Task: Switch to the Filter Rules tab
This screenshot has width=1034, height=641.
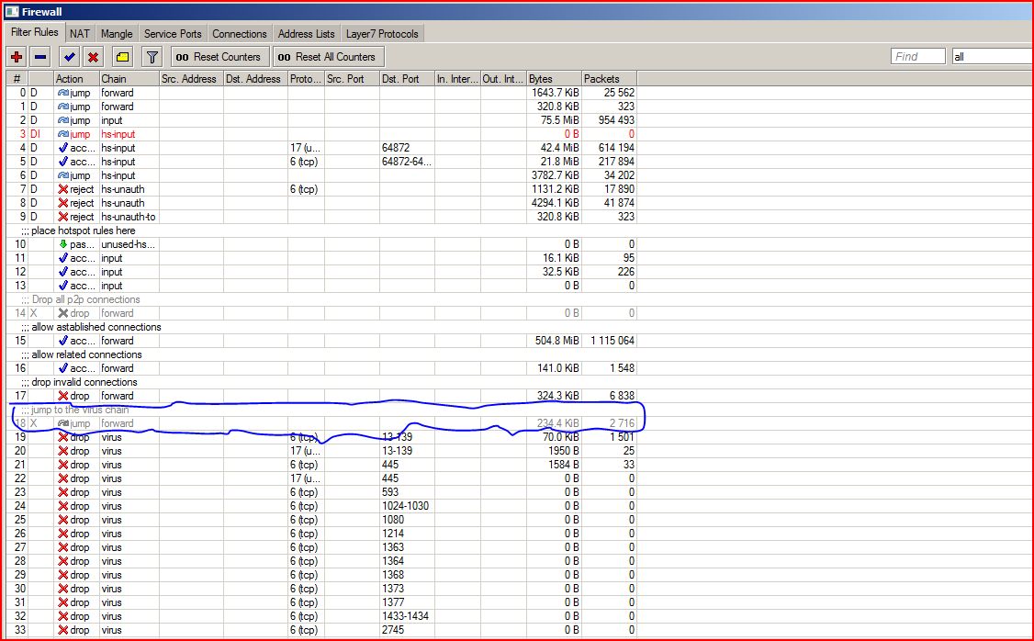Action: [34, 32]
